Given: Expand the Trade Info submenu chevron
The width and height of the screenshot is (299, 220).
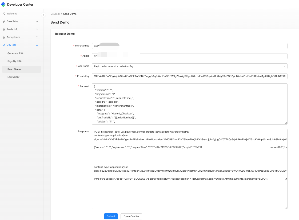Looking at the screenshot, I should [37, 29].
